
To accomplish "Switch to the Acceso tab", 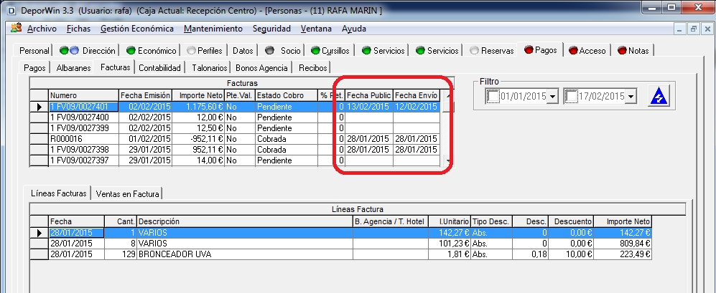I will coord(587,51).
